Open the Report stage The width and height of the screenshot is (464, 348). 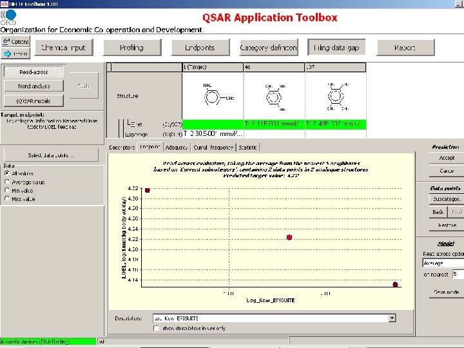[405, 47]
